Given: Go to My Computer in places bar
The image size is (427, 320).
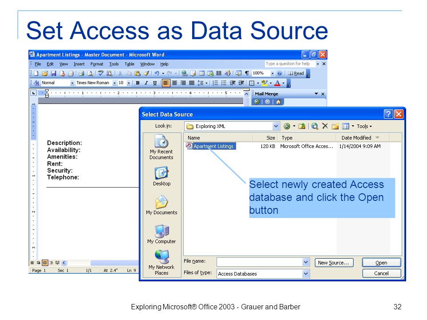Looking at the screenshot, I should pos(161,234).
